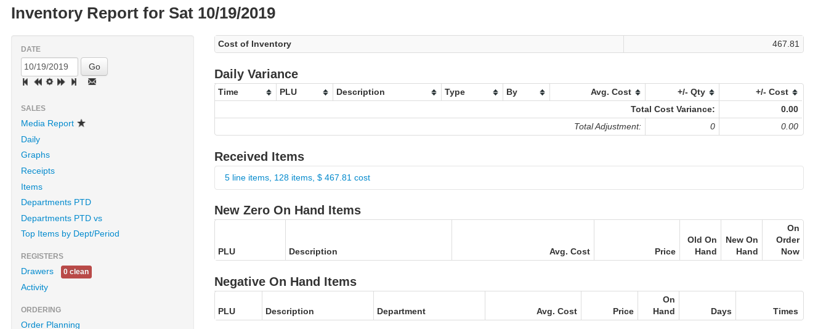Open Departments PTD vs report
Viewport: 818px width, 329px height.
coord(62,218)
